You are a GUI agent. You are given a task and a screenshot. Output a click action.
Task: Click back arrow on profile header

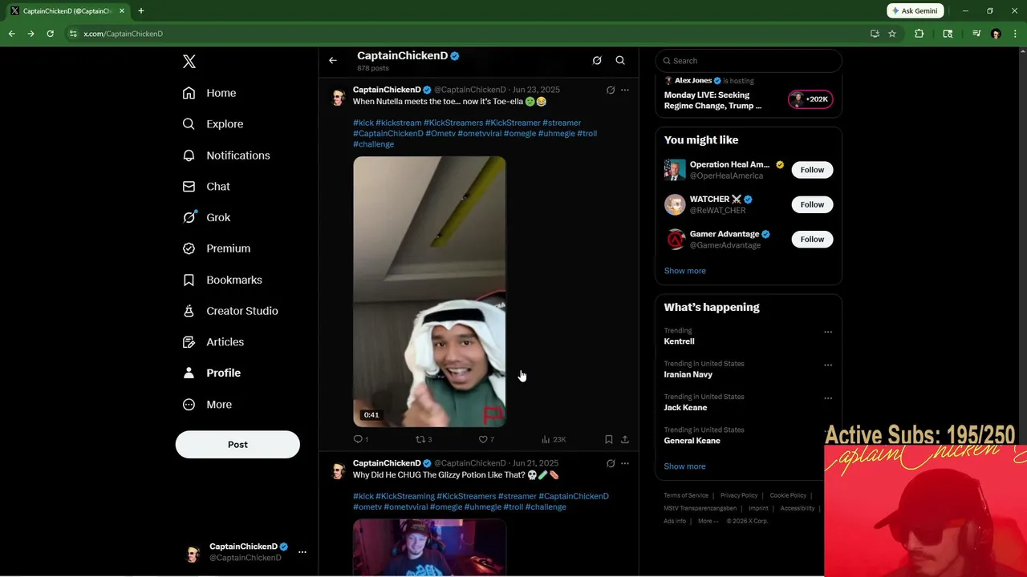pos(332,61)
